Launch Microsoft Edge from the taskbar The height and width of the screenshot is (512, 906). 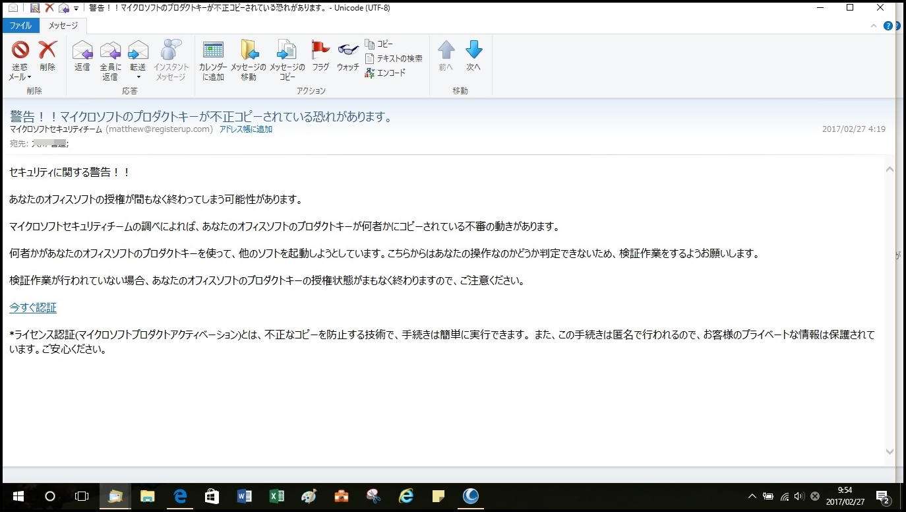[179, 496]
